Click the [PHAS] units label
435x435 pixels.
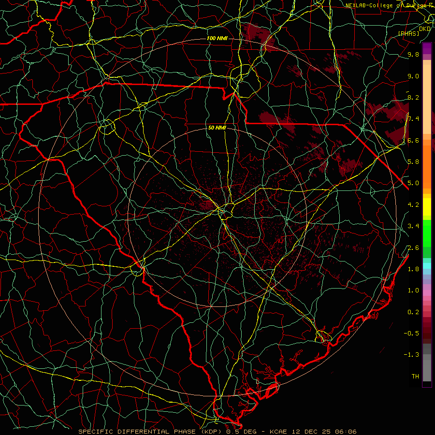(x=408, y=34)
